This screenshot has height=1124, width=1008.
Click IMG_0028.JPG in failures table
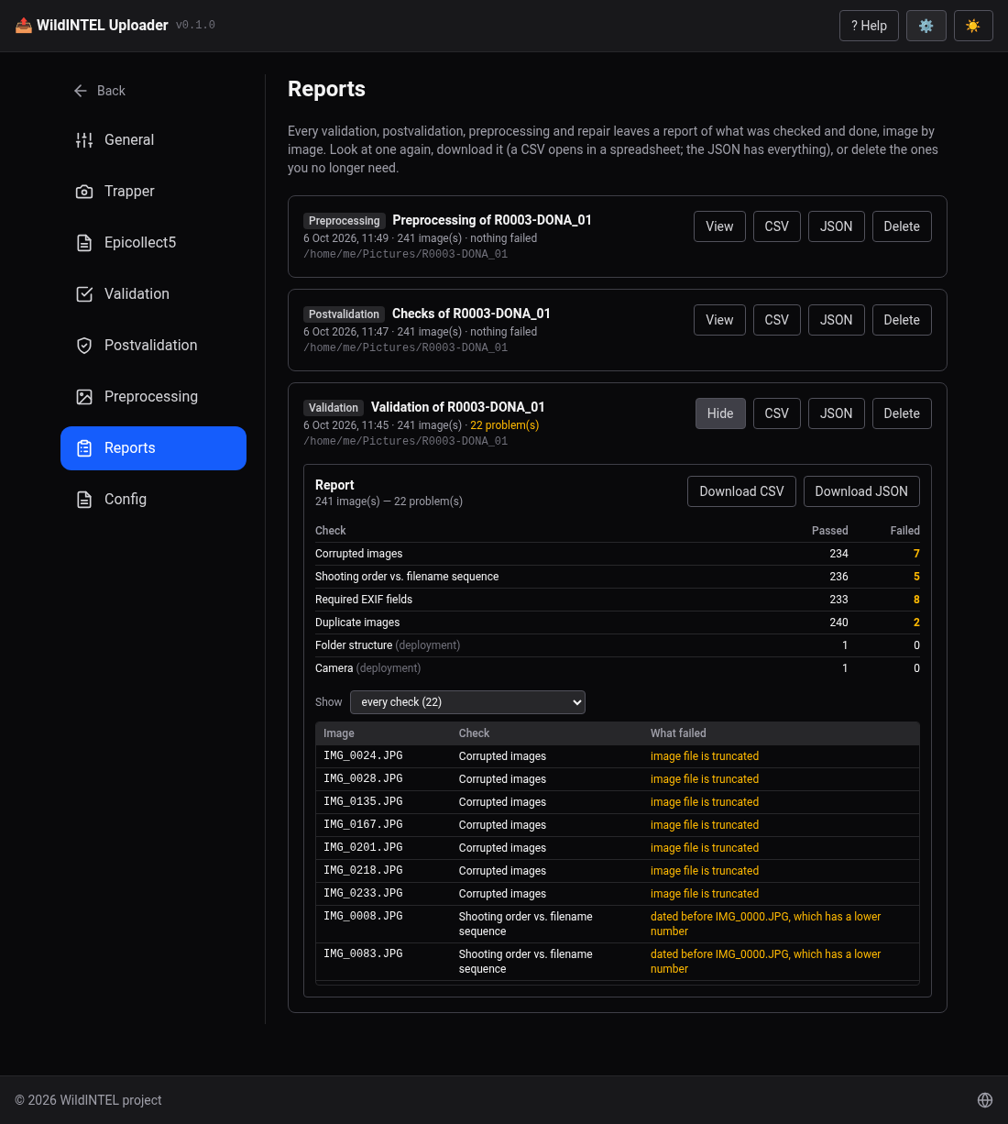coord(363,779)
